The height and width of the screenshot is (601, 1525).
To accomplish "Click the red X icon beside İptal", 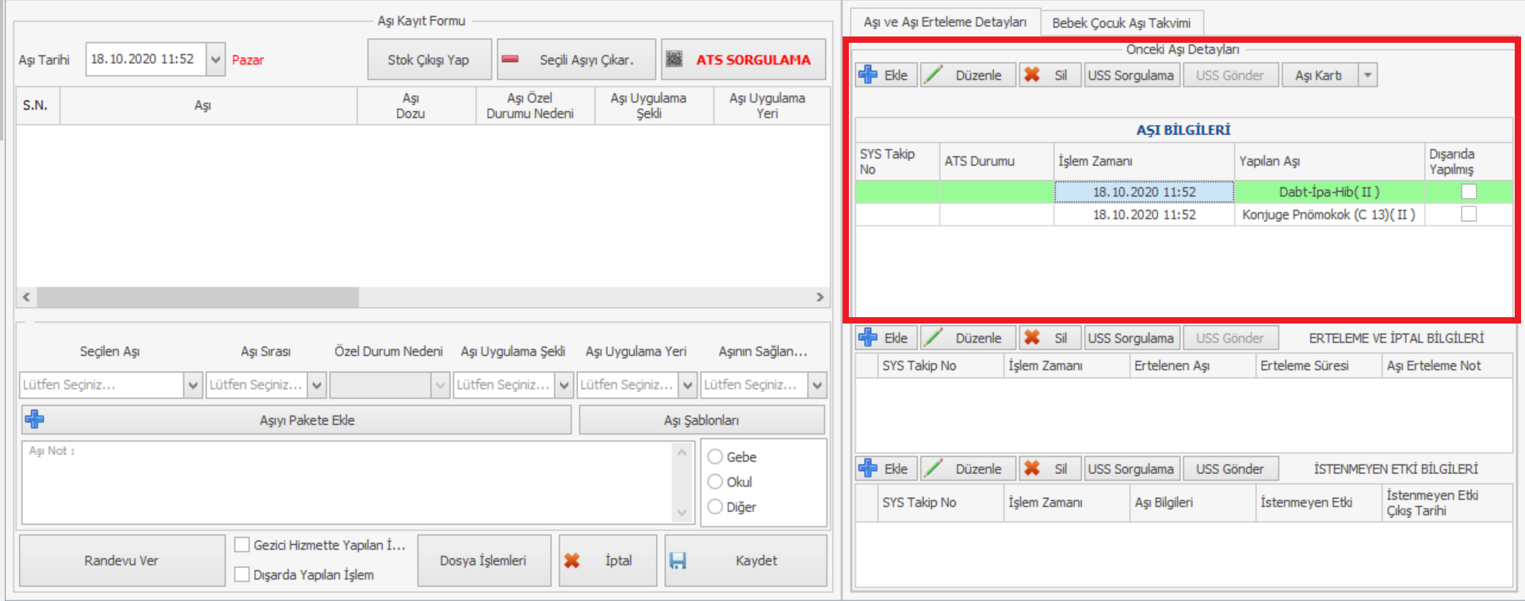I will (571, 561).
